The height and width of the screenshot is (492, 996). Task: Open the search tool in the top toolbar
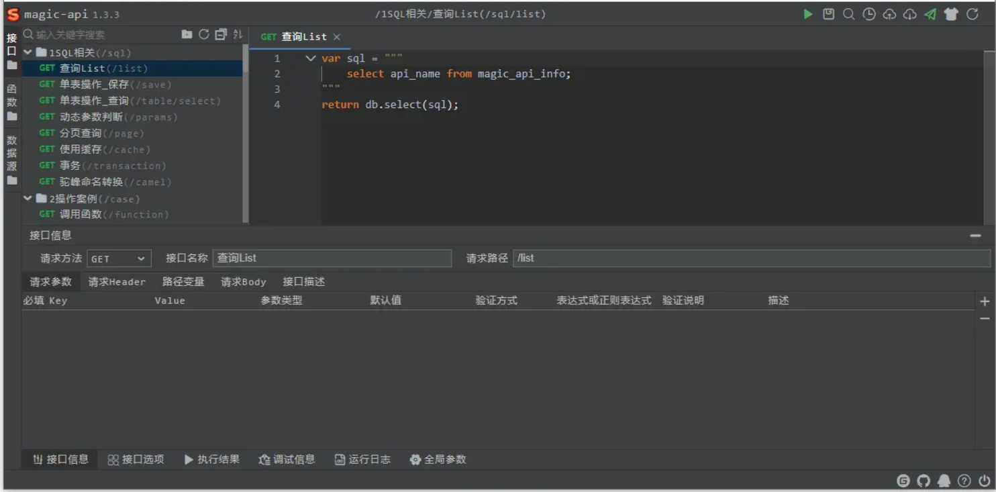[x=848, y=13]
